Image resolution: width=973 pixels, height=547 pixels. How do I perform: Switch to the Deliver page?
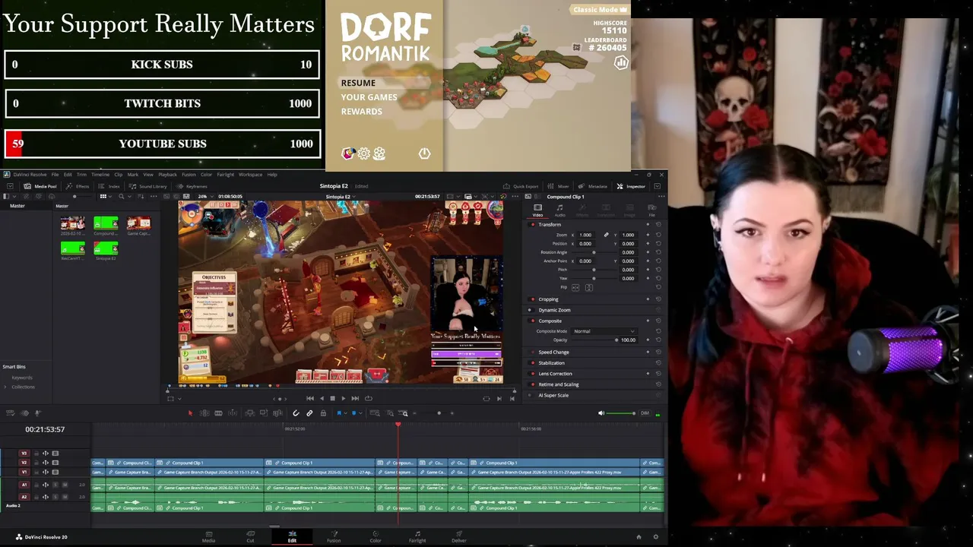458,536
